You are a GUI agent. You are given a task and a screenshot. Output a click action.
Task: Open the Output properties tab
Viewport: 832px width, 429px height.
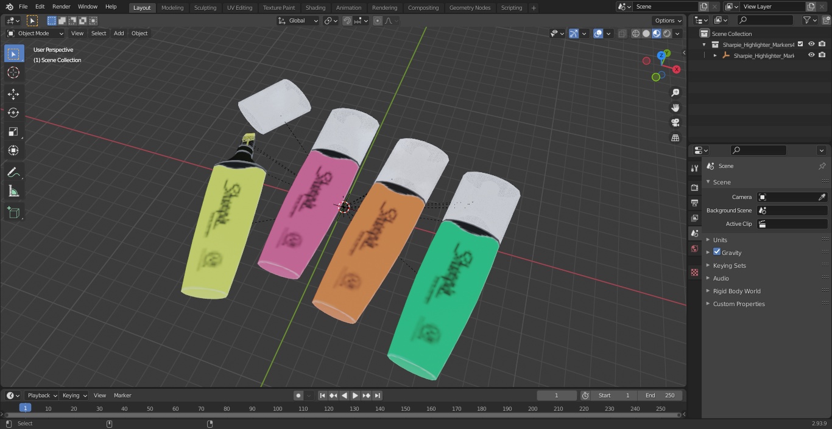click(x=694, y=203)
